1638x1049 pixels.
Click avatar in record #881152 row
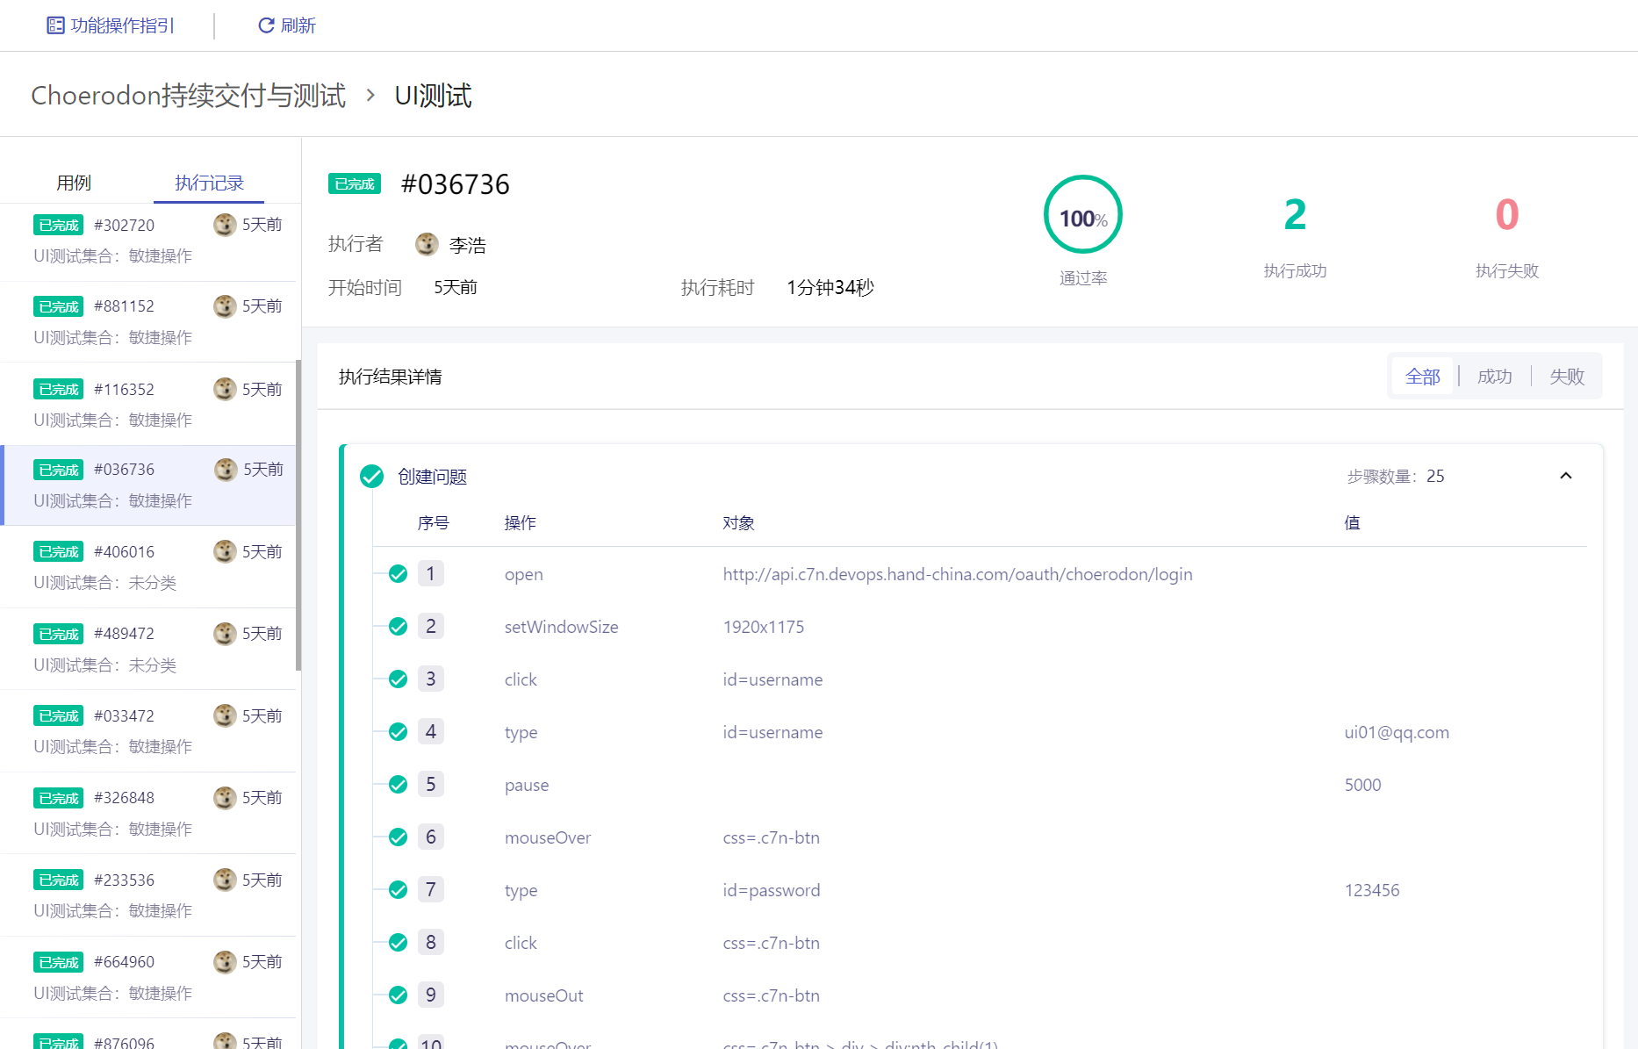point(225,305)
